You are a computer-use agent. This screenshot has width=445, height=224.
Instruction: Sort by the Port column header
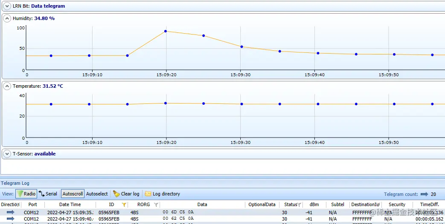32,204
